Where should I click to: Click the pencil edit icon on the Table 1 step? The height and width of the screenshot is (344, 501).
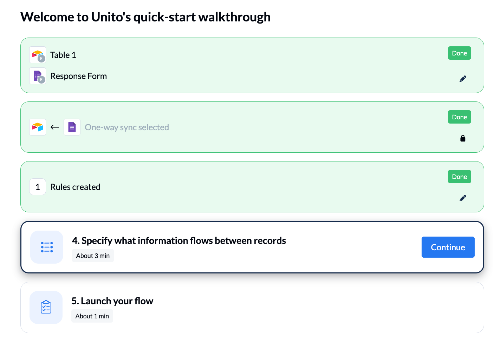pos(463,78)
